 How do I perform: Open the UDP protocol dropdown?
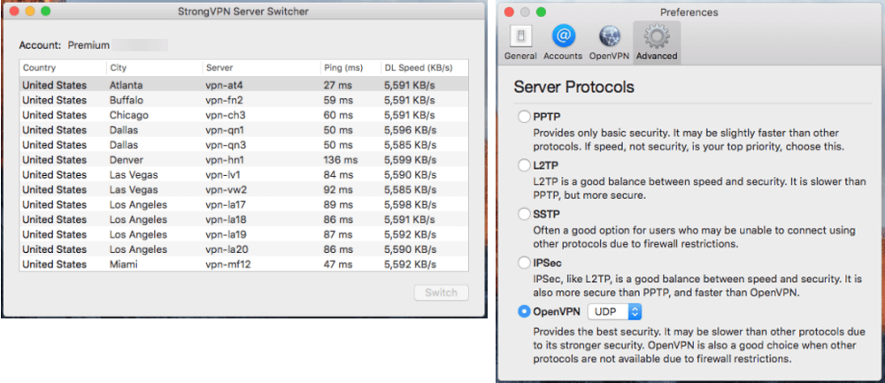pos(615,311)
